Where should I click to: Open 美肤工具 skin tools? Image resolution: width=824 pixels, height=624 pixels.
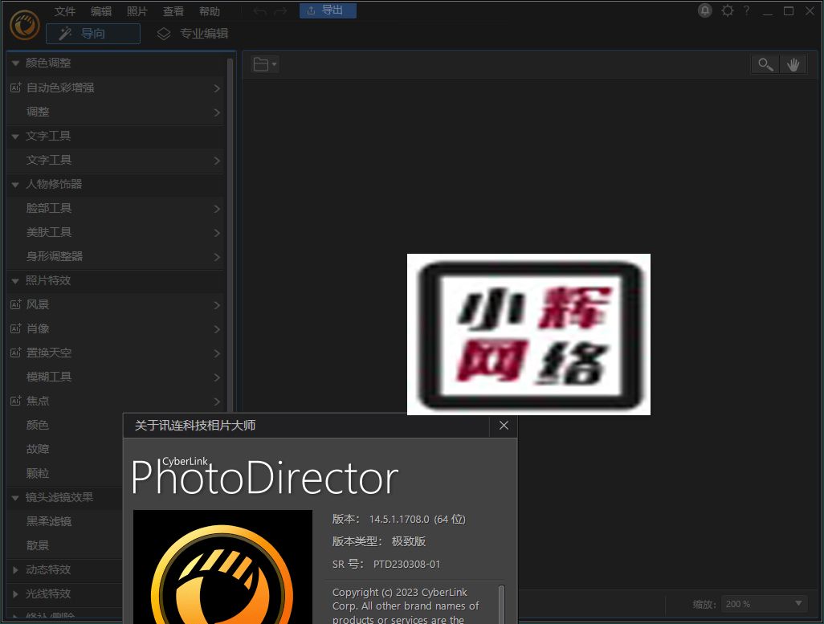tap(115, 232)
